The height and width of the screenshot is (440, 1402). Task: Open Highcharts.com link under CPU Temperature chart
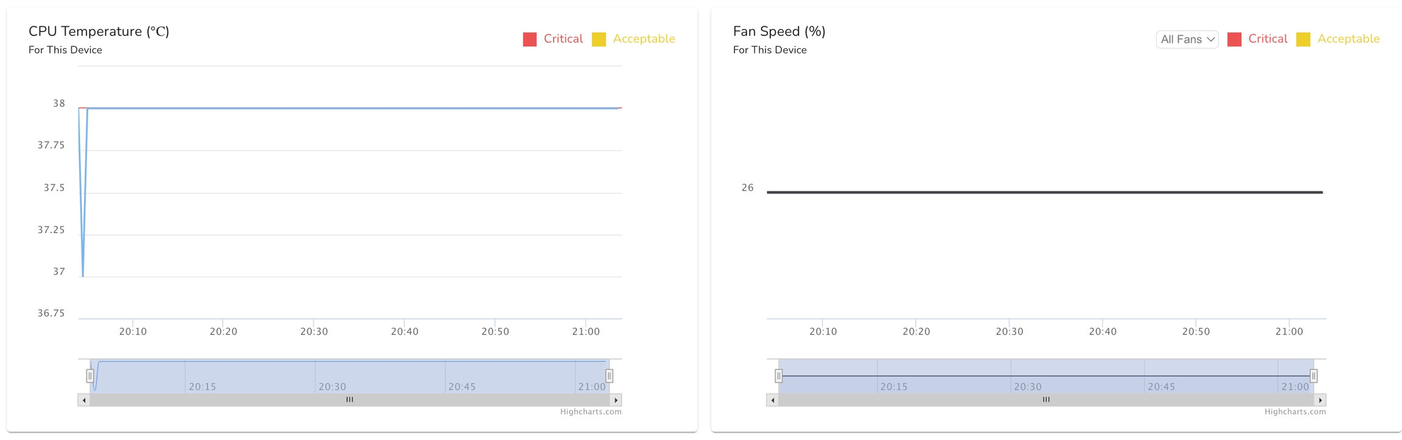coord(591,412)
